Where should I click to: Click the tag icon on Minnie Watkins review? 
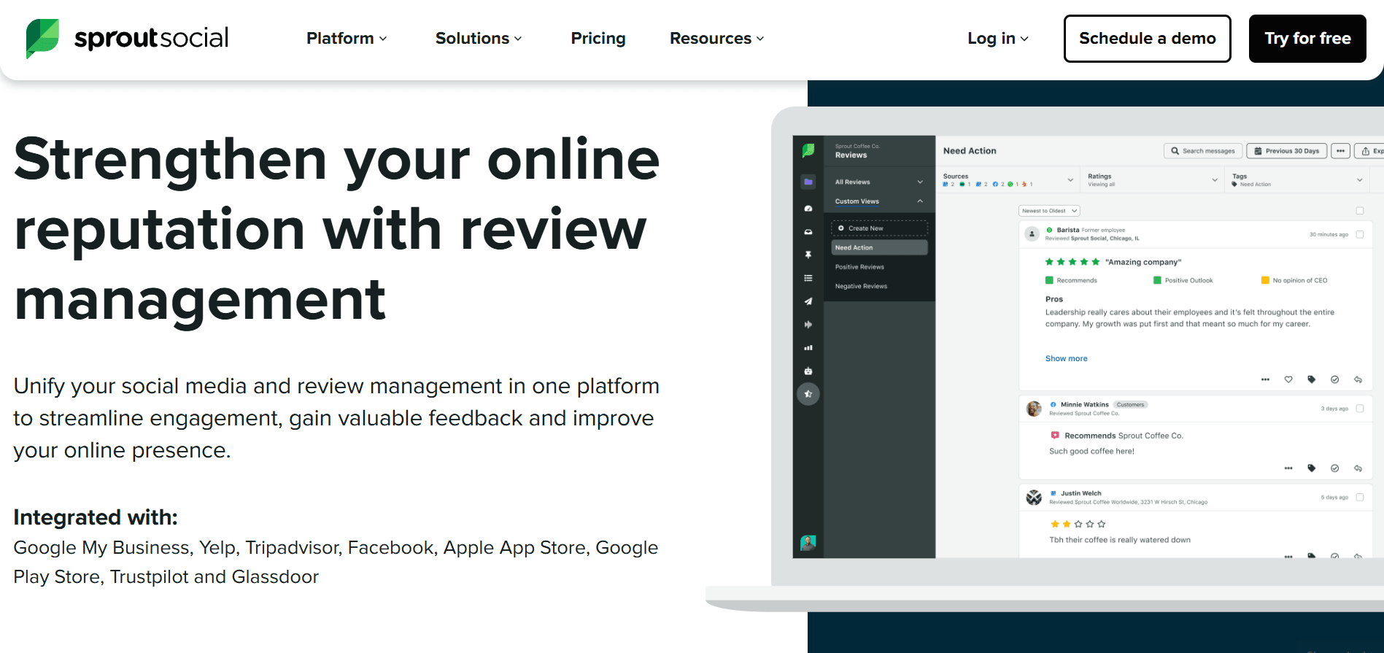tap(1312, 468)
